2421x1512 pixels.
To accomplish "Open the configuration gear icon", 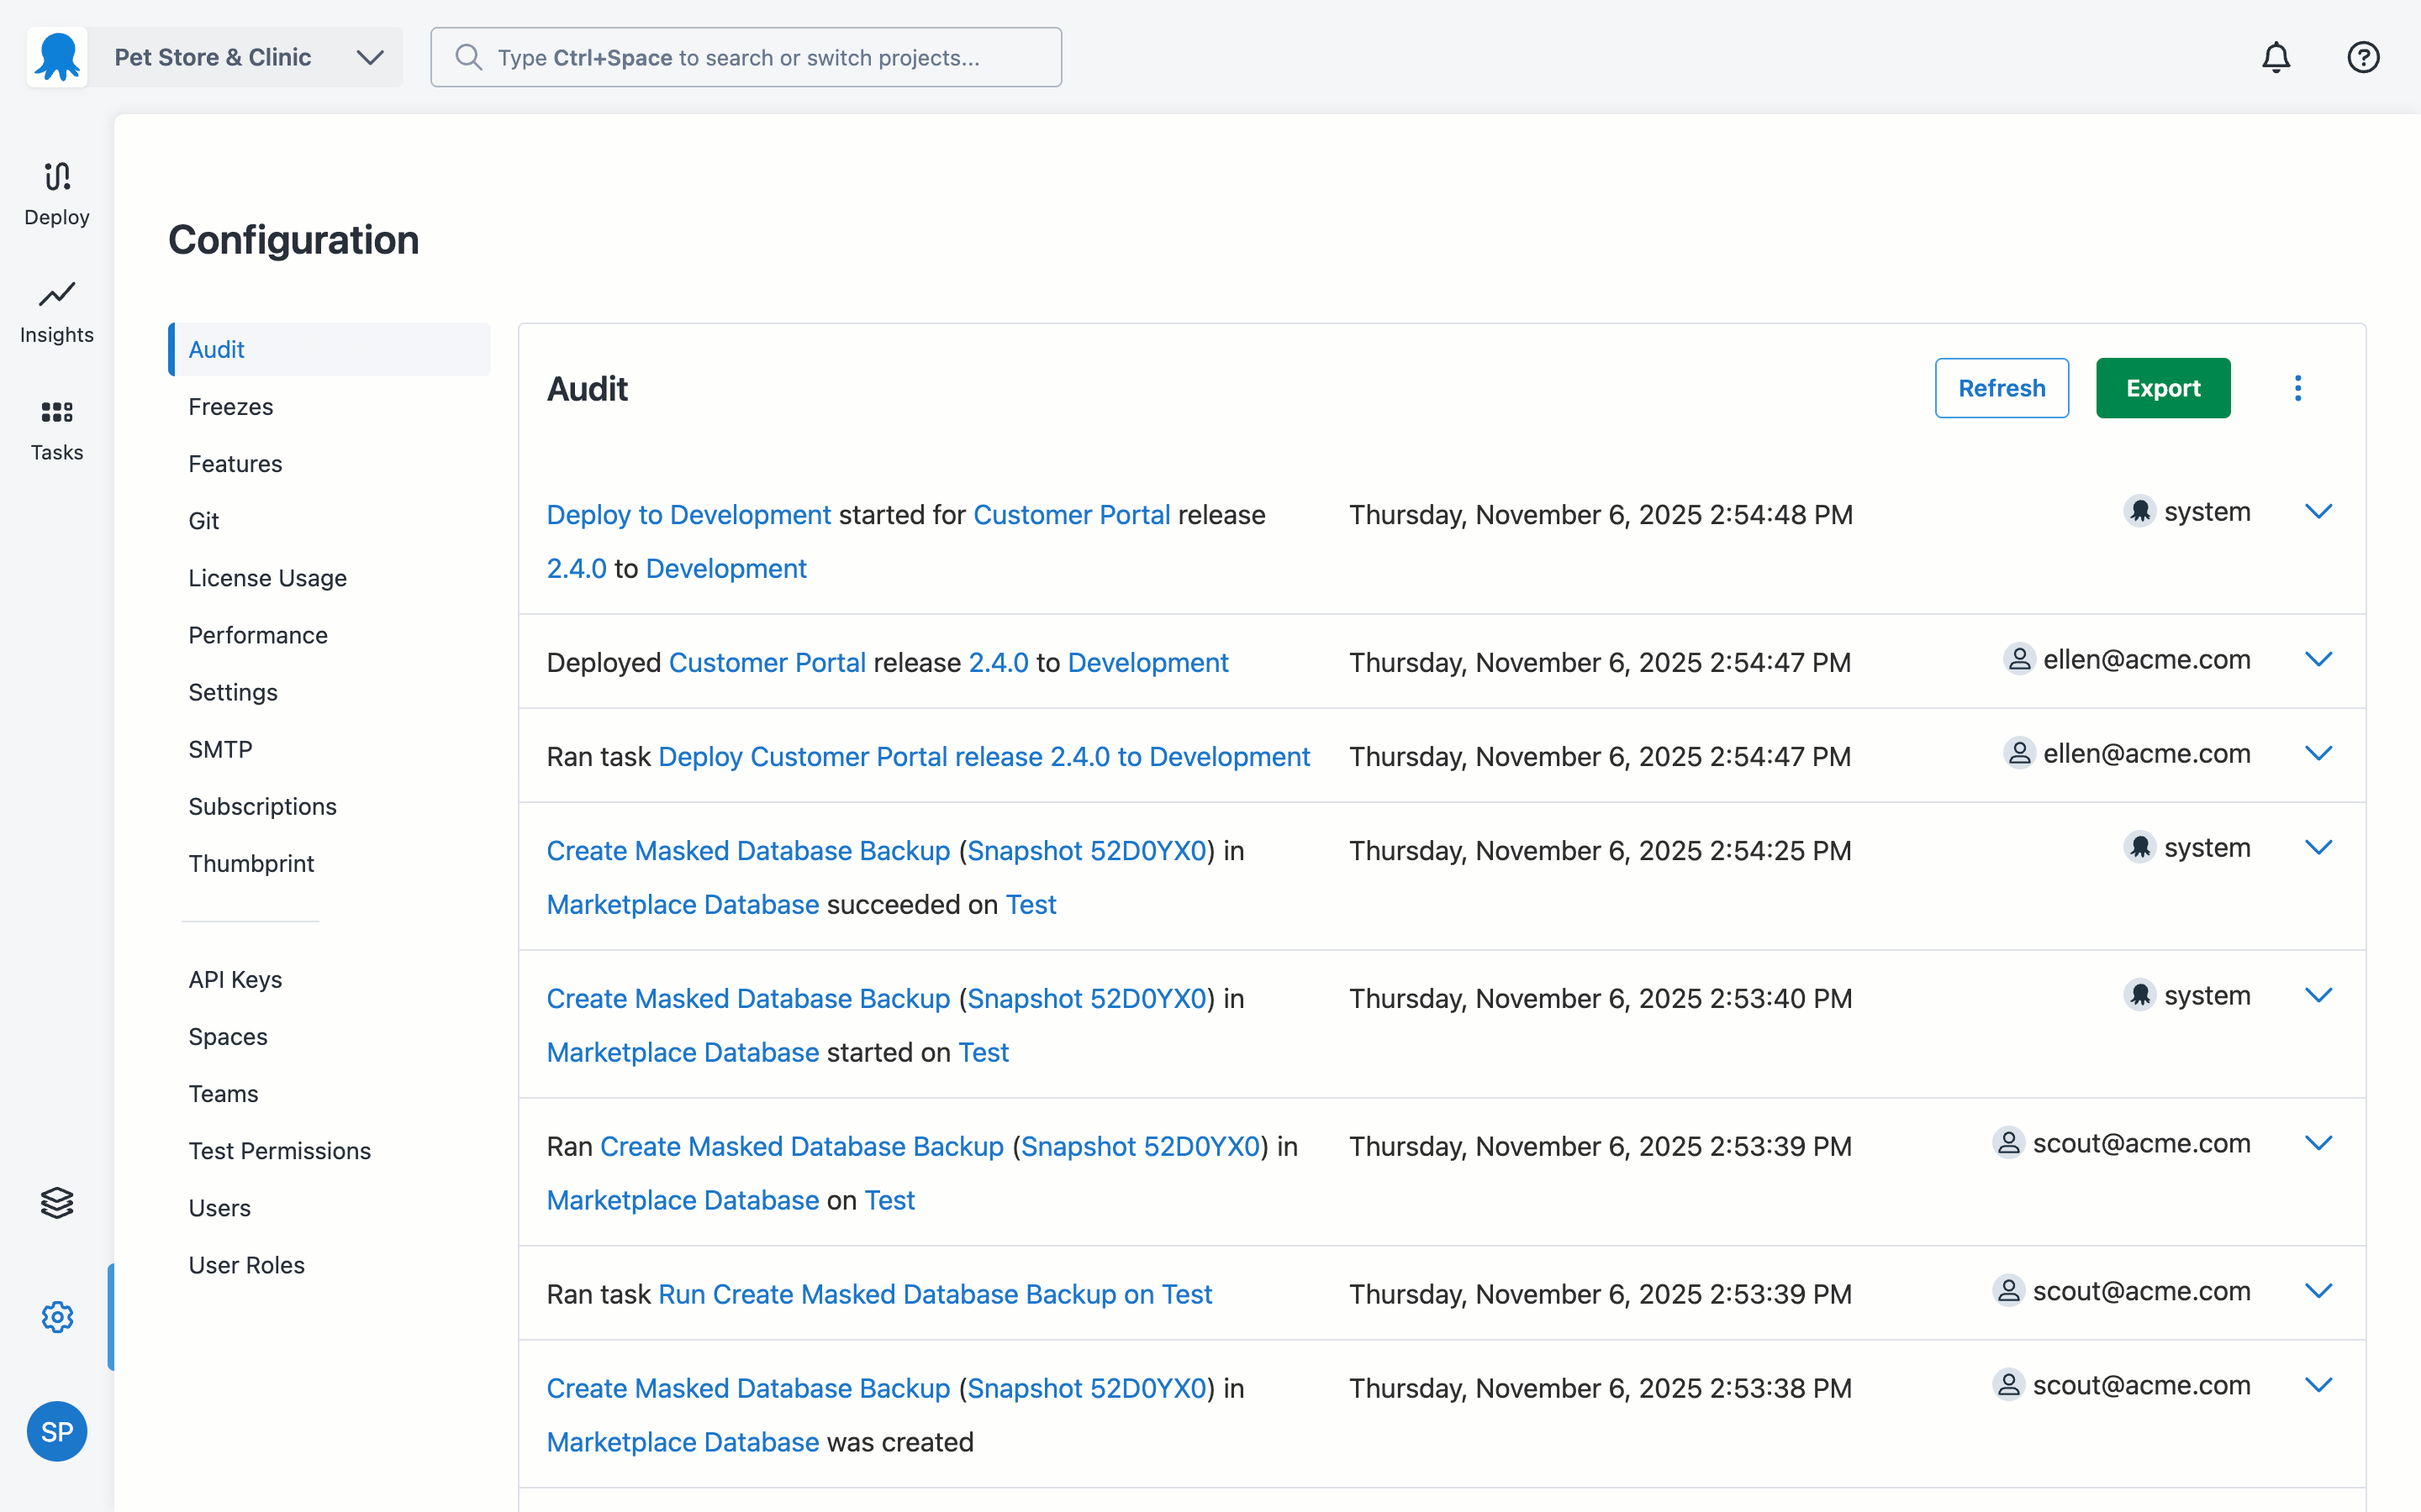I will click(57, 1317).
